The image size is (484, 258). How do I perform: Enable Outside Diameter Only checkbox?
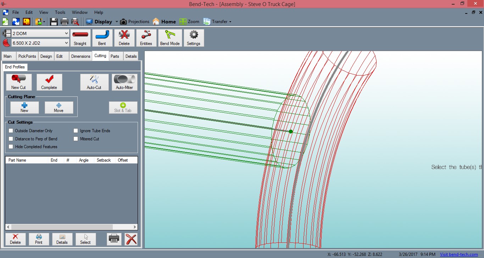(x=11, y=131)
